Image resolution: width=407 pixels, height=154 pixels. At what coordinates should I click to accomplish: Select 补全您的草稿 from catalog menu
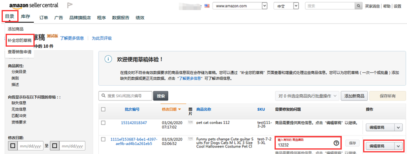click(19, 41)
